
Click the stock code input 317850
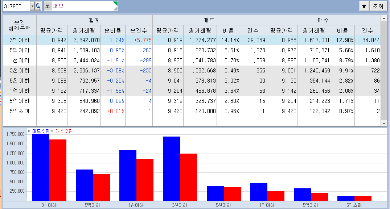click(16, 6)
